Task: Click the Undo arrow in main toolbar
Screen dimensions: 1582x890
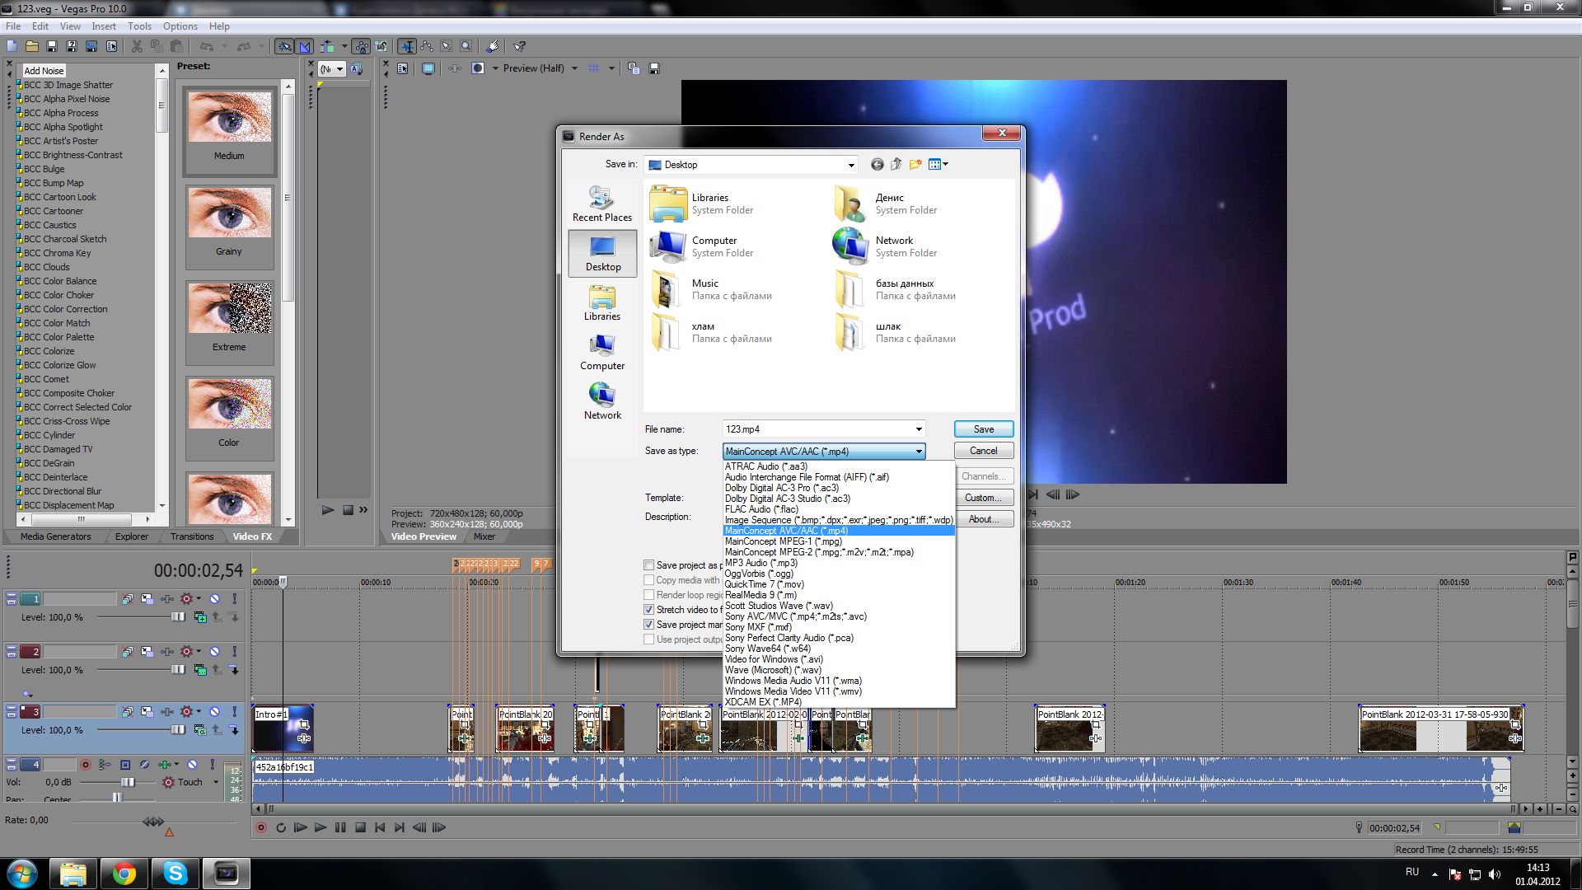Action: click(x=206, y=47)
